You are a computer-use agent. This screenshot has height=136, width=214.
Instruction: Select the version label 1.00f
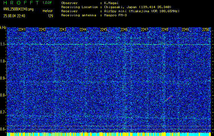pyautogui.click(x=47, y=3)
